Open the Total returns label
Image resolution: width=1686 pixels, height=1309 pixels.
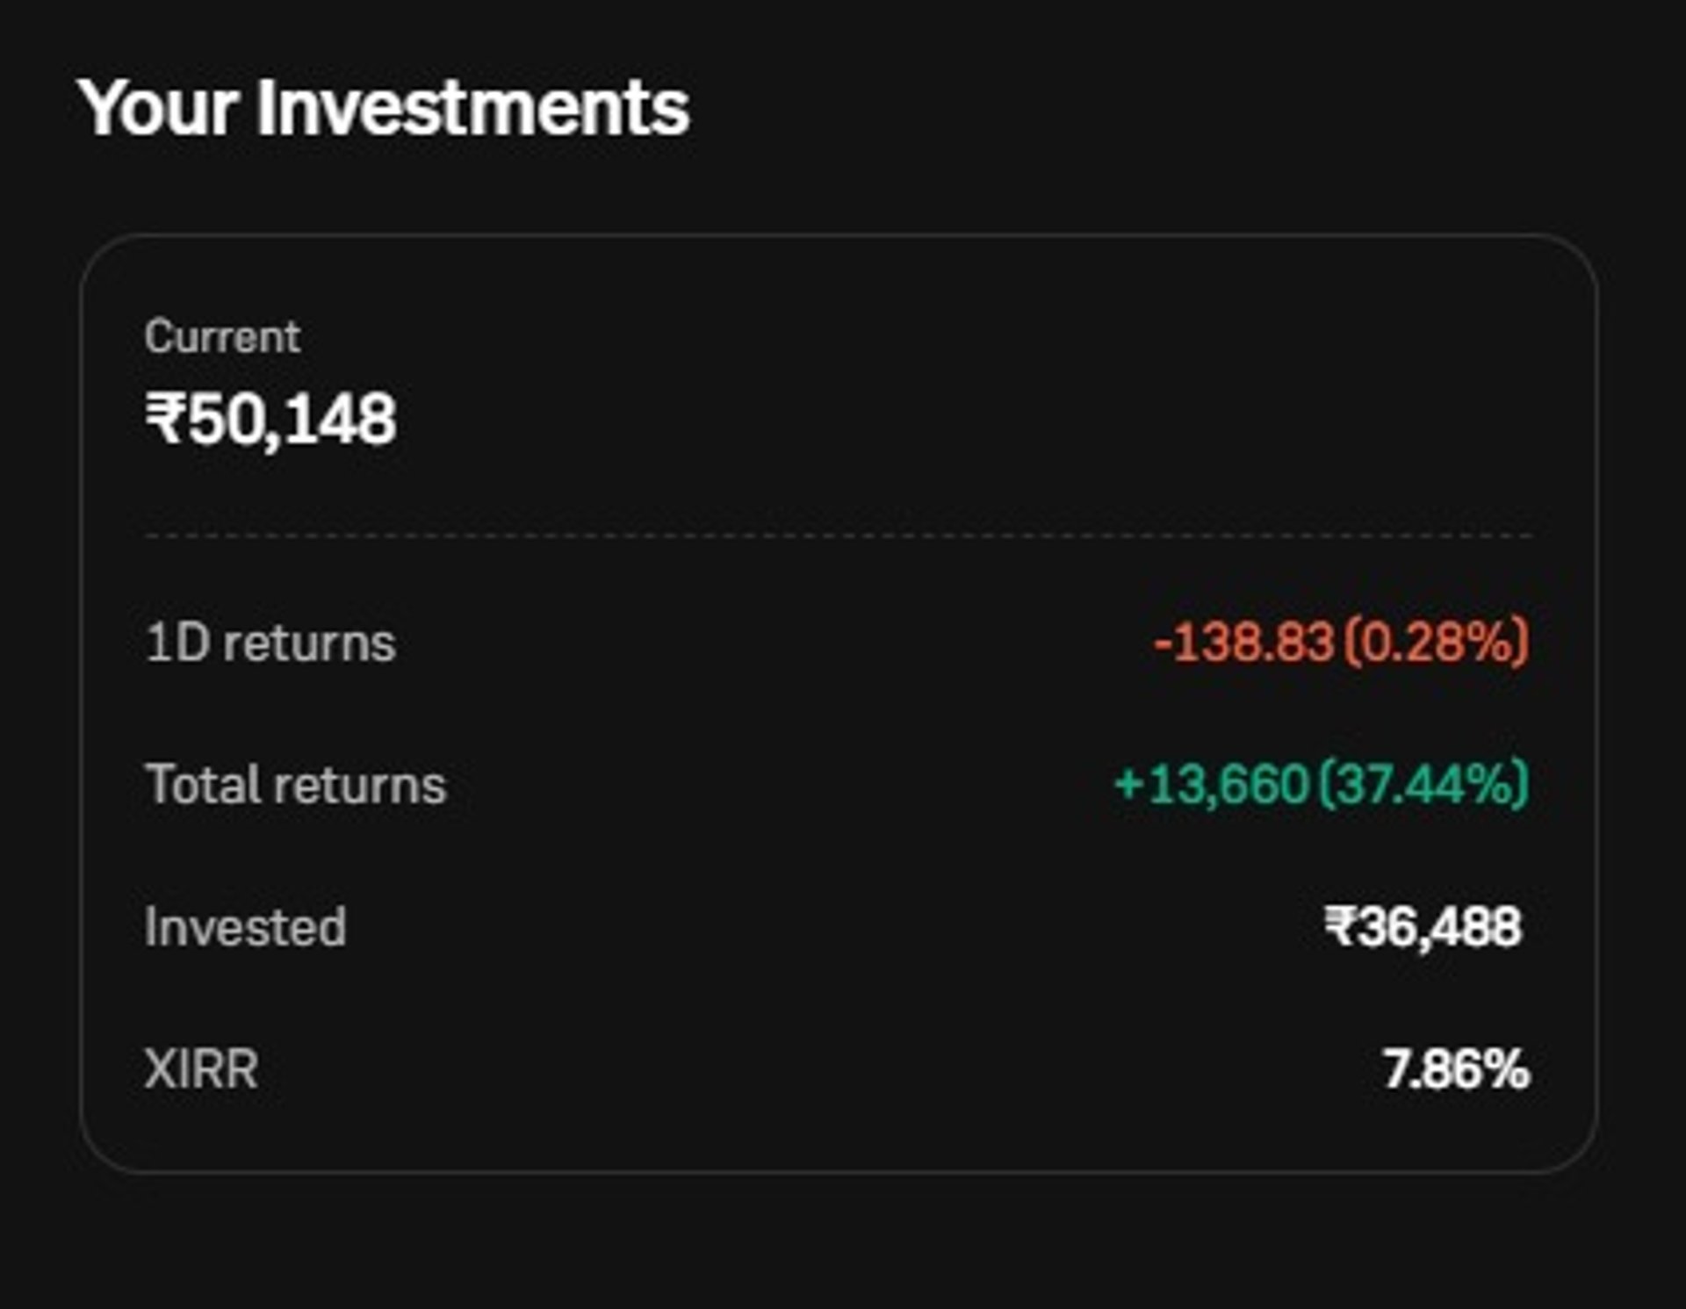tap(295, 784)
